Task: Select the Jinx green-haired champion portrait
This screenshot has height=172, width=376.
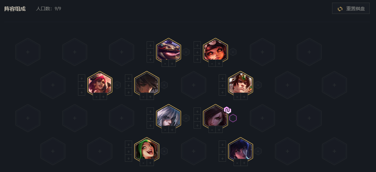Action: click(147, 150)
